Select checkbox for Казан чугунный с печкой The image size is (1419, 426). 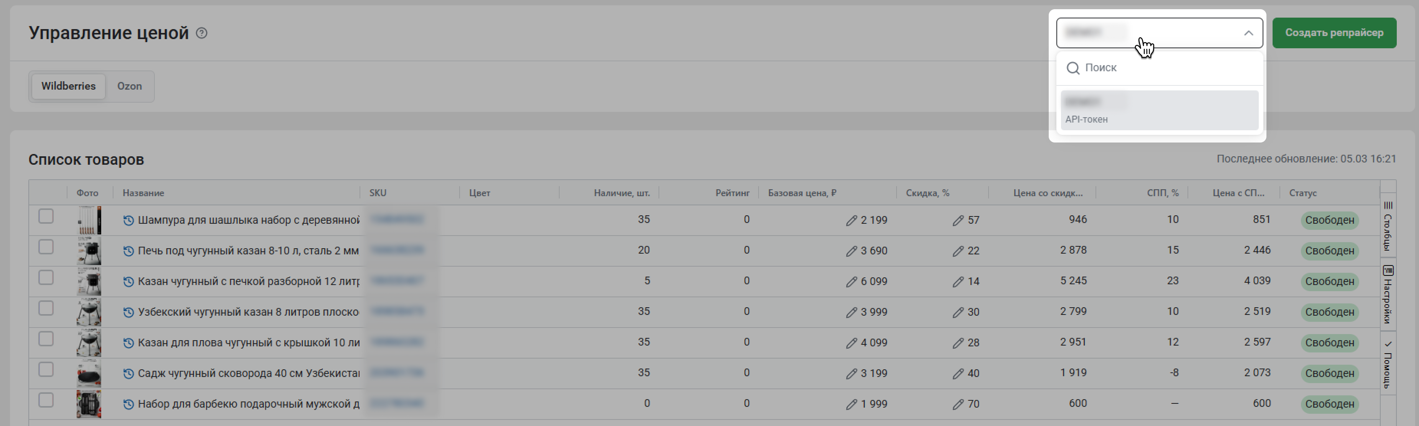coord(46,277)
